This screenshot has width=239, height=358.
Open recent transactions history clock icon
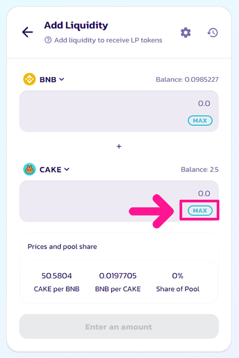212,32
